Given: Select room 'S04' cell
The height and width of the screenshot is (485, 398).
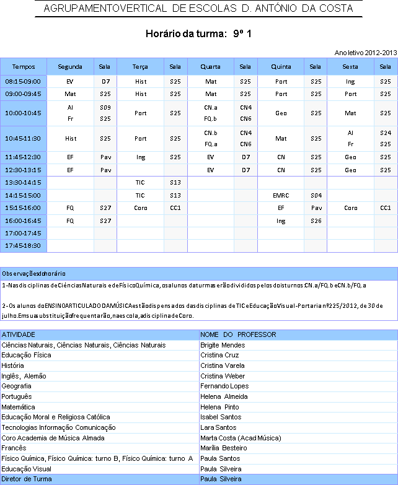Looking at the screenshot, I should click(316, 196).
